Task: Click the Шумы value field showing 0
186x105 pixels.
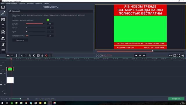Action: click(x=50, y=28)
